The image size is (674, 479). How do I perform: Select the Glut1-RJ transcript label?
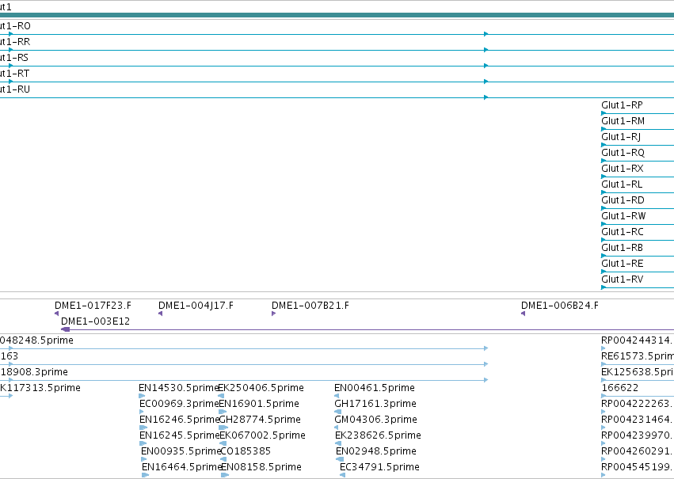click(621, 137)
